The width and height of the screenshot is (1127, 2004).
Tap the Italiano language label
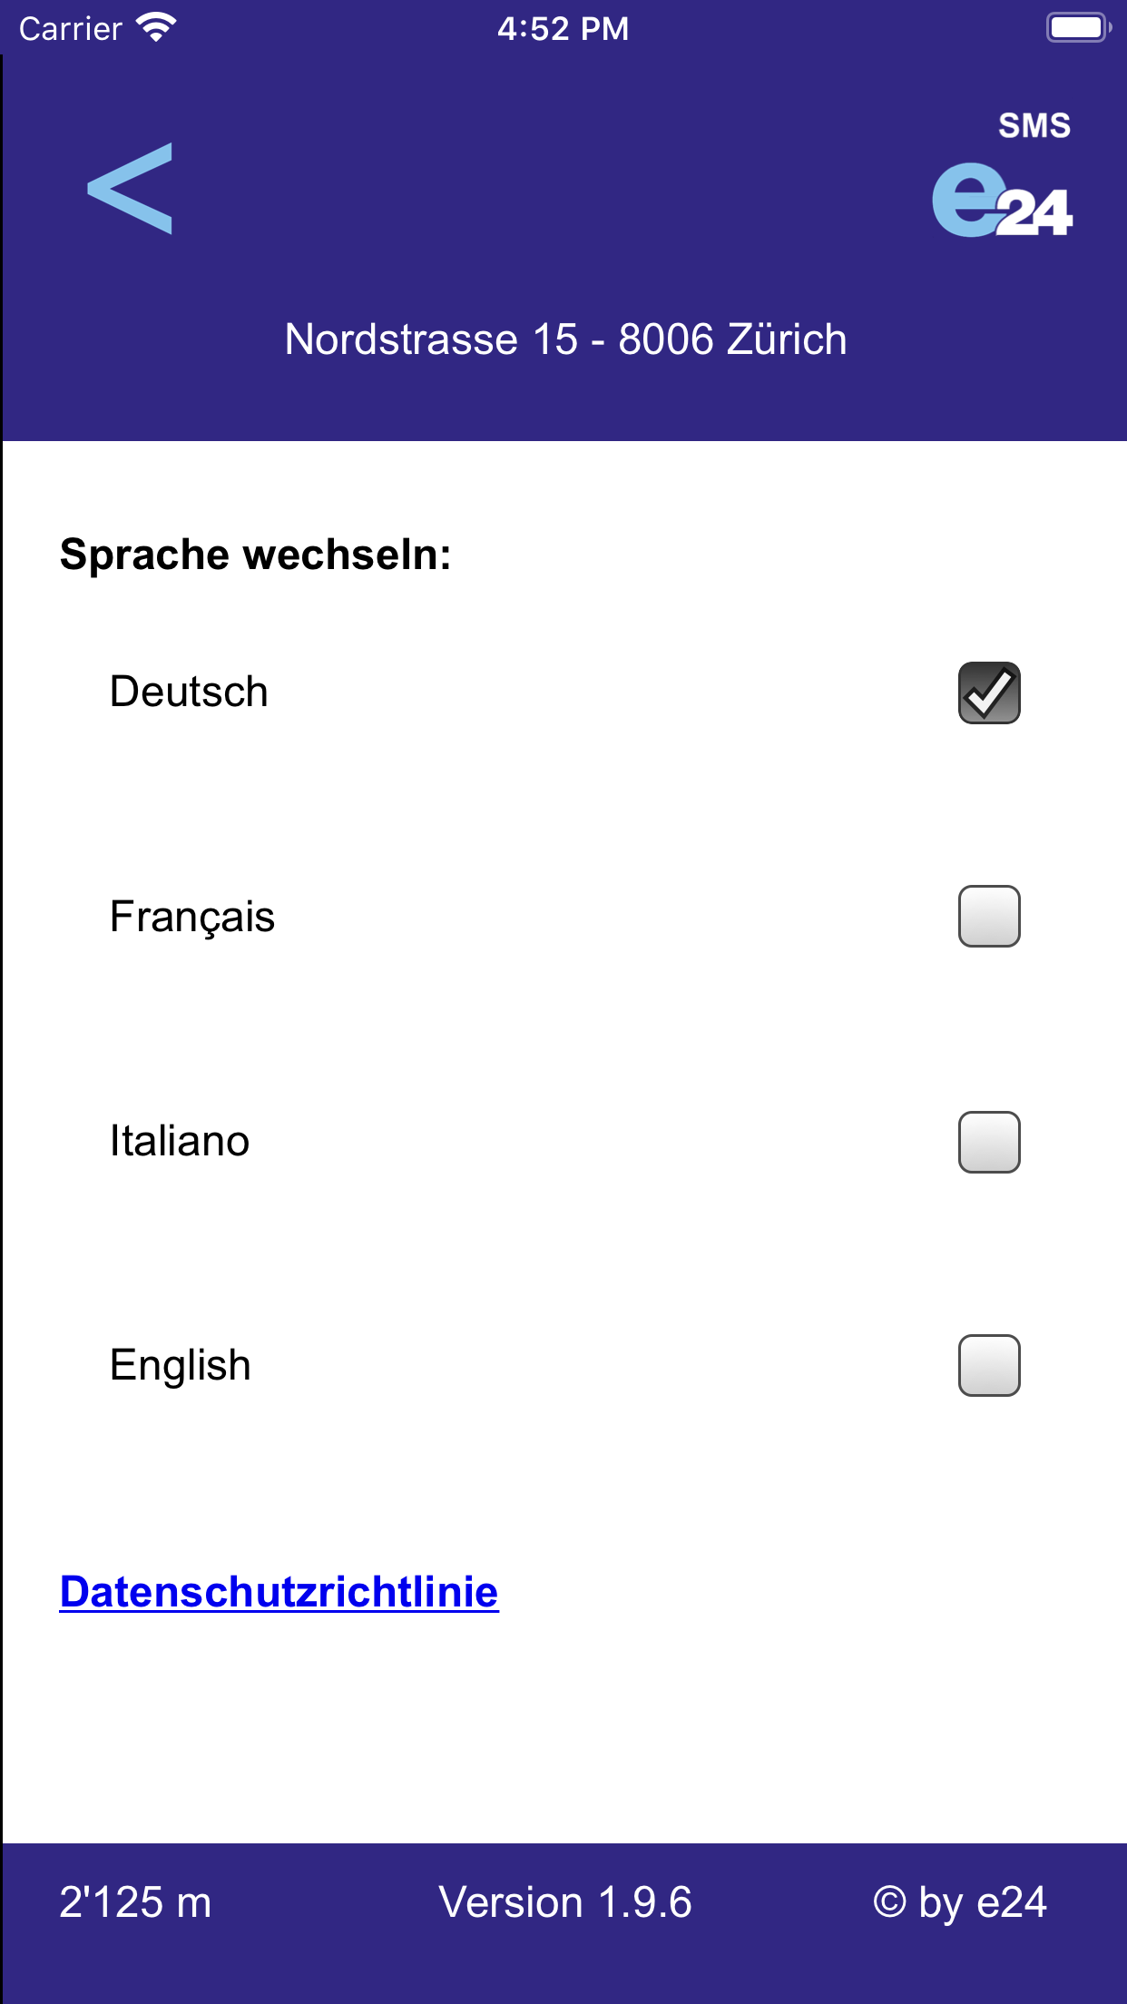pyautogui.click(x=180, y=1141)
